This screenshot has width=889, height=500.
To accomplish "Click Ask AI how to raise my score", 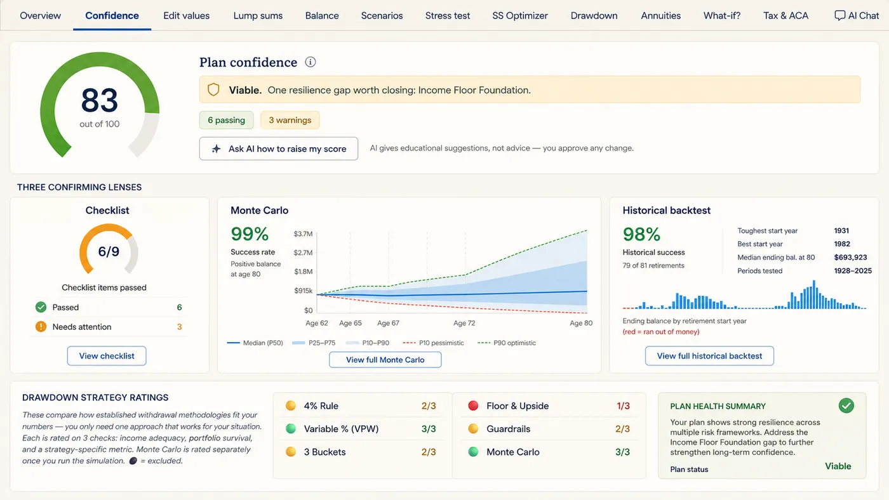I will (279, 148).
